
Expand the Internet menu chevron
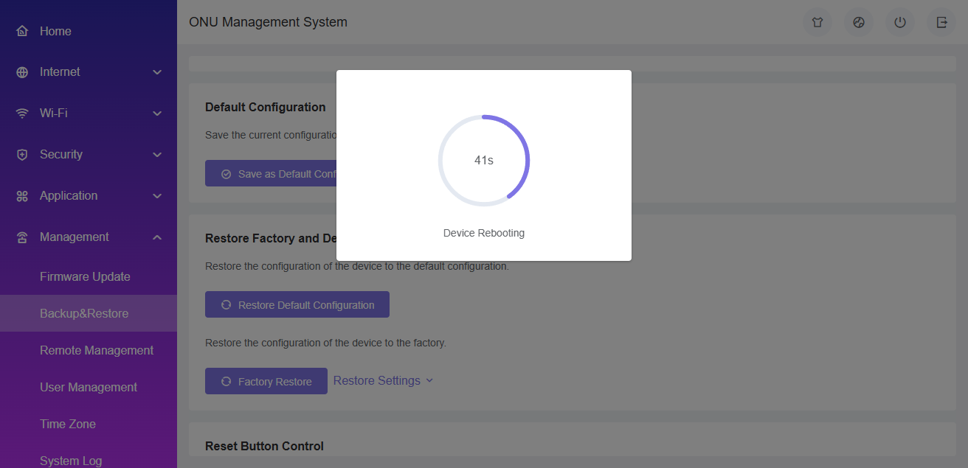tap(156, 72)
